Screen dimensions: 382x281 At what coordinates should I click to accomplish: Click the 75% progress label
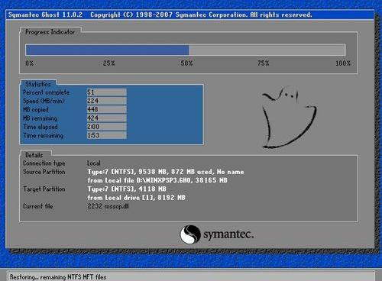pyautogui.click(x=263, y=63)
